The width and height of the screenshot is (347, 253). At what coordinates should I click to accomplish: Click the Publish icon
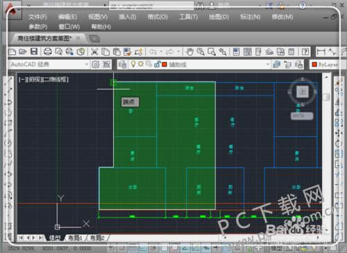click(x=69, y=51)
